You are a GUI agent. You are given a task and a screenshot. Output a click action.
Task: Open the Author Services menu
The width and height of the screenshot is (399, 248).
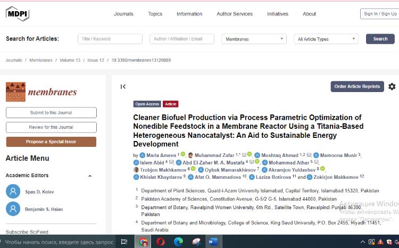click(235, 14)
